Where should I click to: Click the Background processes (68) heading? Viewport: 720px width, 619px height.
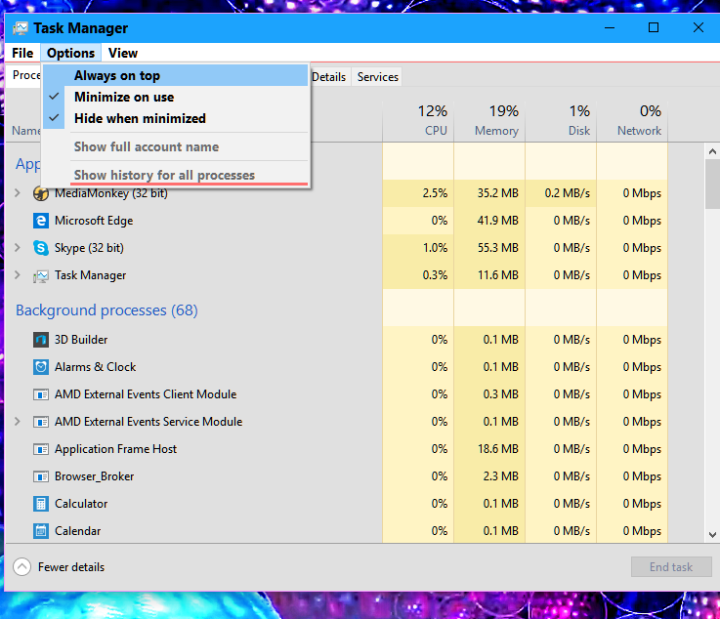pos(107,310)
